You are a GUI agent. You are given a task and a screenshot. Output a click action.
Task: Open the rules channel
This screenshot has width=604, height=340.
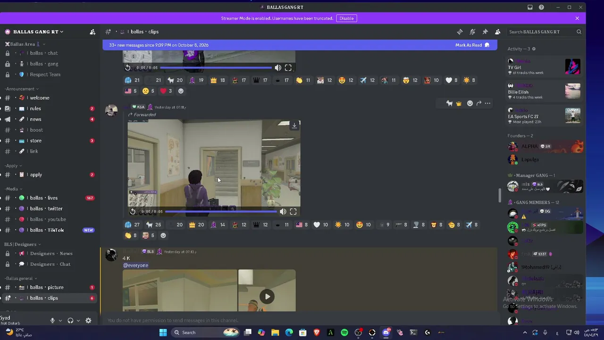click(x=50, y=109)
